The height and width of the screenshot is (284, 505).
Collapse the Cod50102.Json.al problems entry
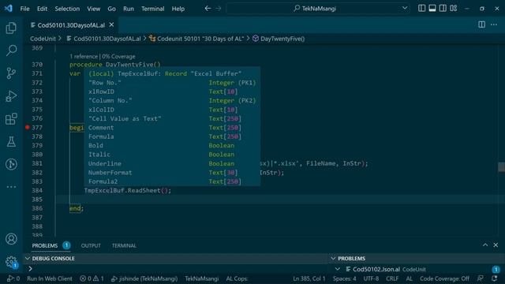[338, 269]
